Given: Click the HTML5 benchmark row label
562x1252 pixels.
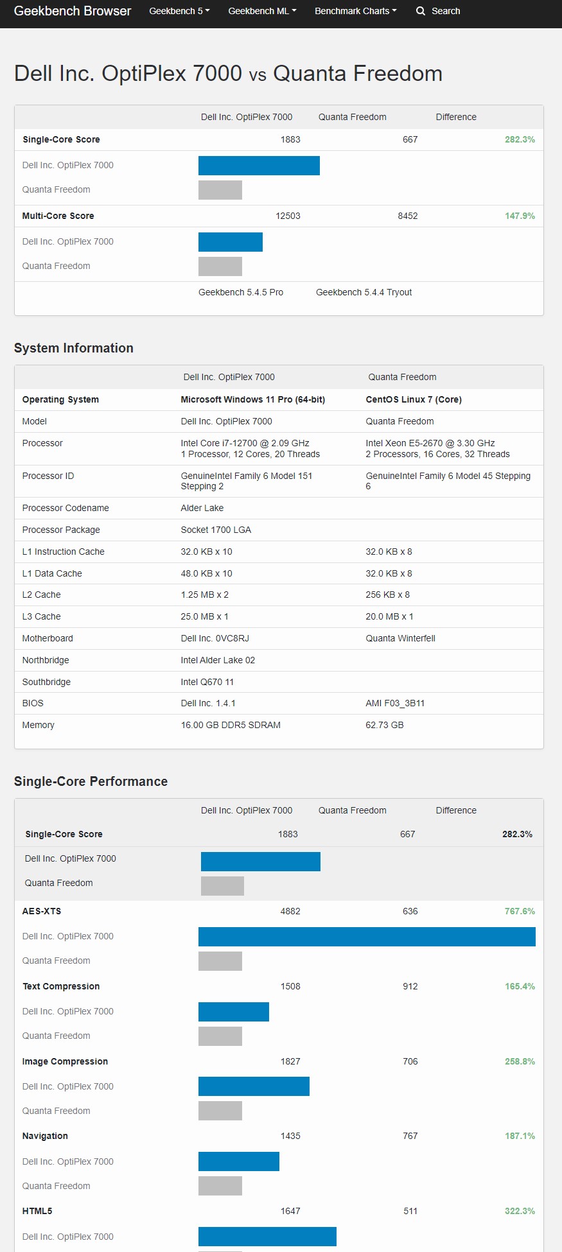Looking at the screenshot, I should point(37,1211).
